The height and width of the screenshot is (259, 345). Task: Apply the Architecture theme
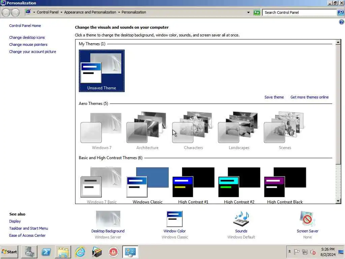click(147, 131)
